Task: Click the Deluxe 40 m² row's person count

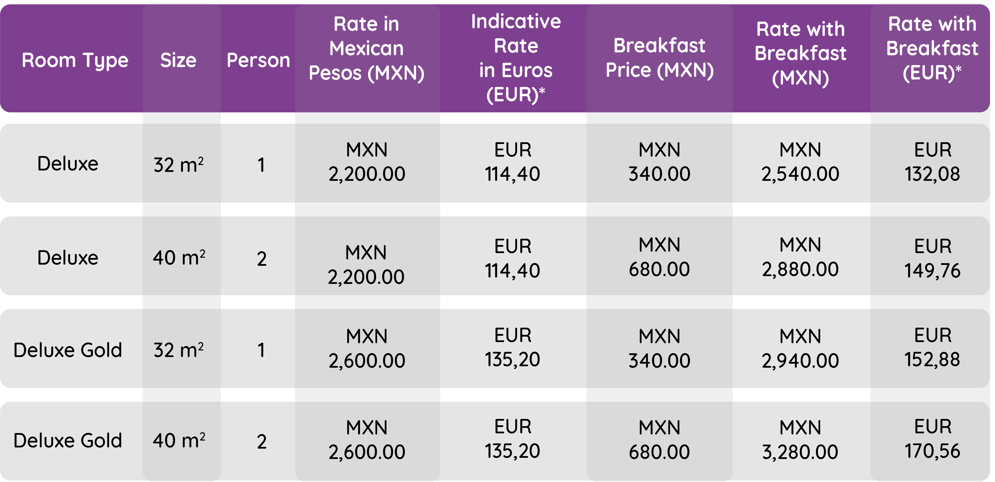Action: pyautogui.click(x=261, y=258)
